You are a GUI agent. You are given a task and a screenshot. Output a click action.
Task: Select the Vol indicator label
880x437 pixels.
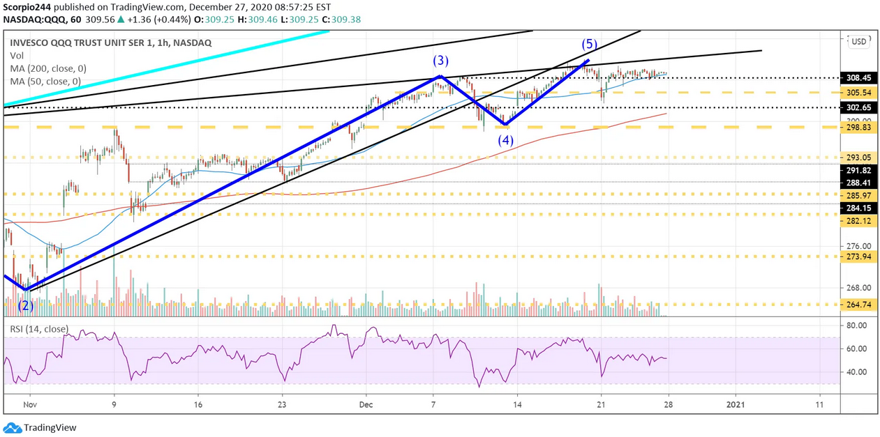point(17,56)
